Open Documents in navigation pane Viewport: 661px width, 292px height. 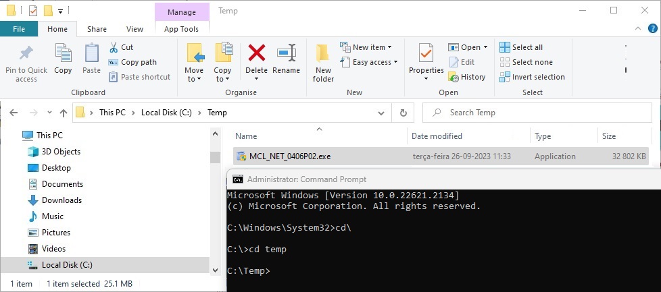55,184
